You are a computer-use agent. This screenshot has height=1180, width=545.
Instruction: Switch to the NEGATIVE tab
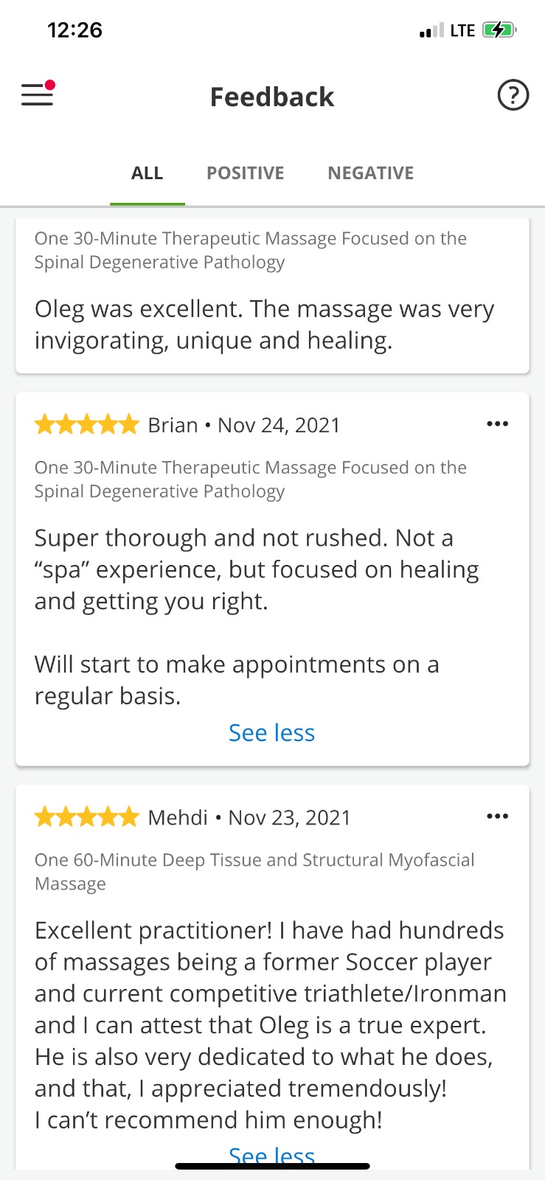tap(371, 173)
